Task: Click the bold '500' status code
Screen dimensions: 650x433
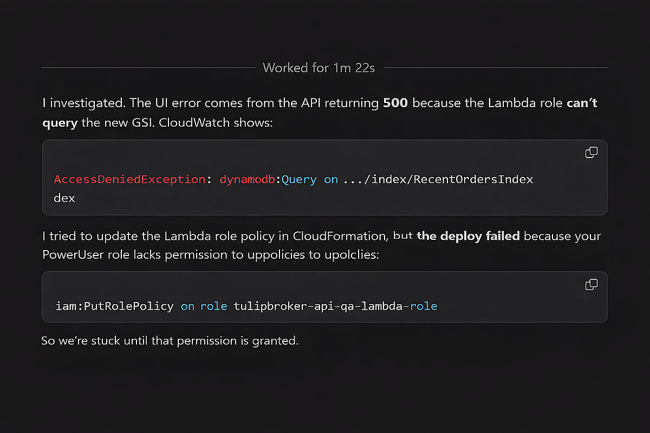Action: 394,103
